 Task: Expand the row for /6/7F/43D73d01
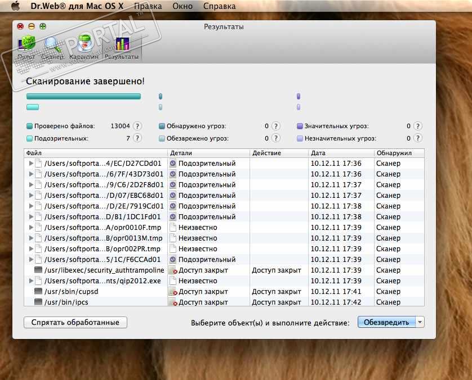pyautogui.click(x=31, y=174)
